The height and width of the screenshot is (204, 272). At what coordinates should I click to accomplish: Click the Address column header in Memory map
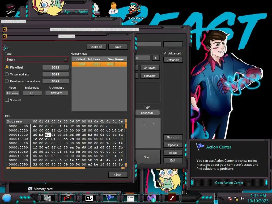(94, 59)
